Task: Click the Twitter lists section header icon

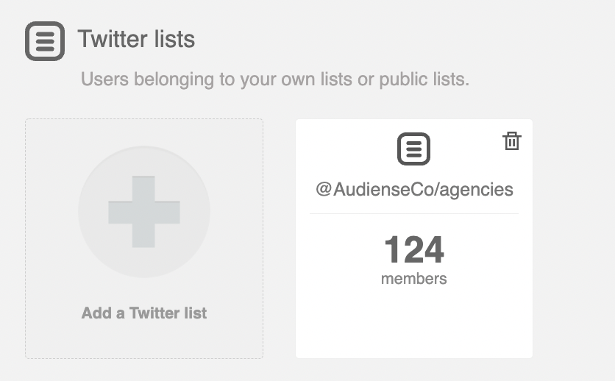Action: (x=45, y=41)
